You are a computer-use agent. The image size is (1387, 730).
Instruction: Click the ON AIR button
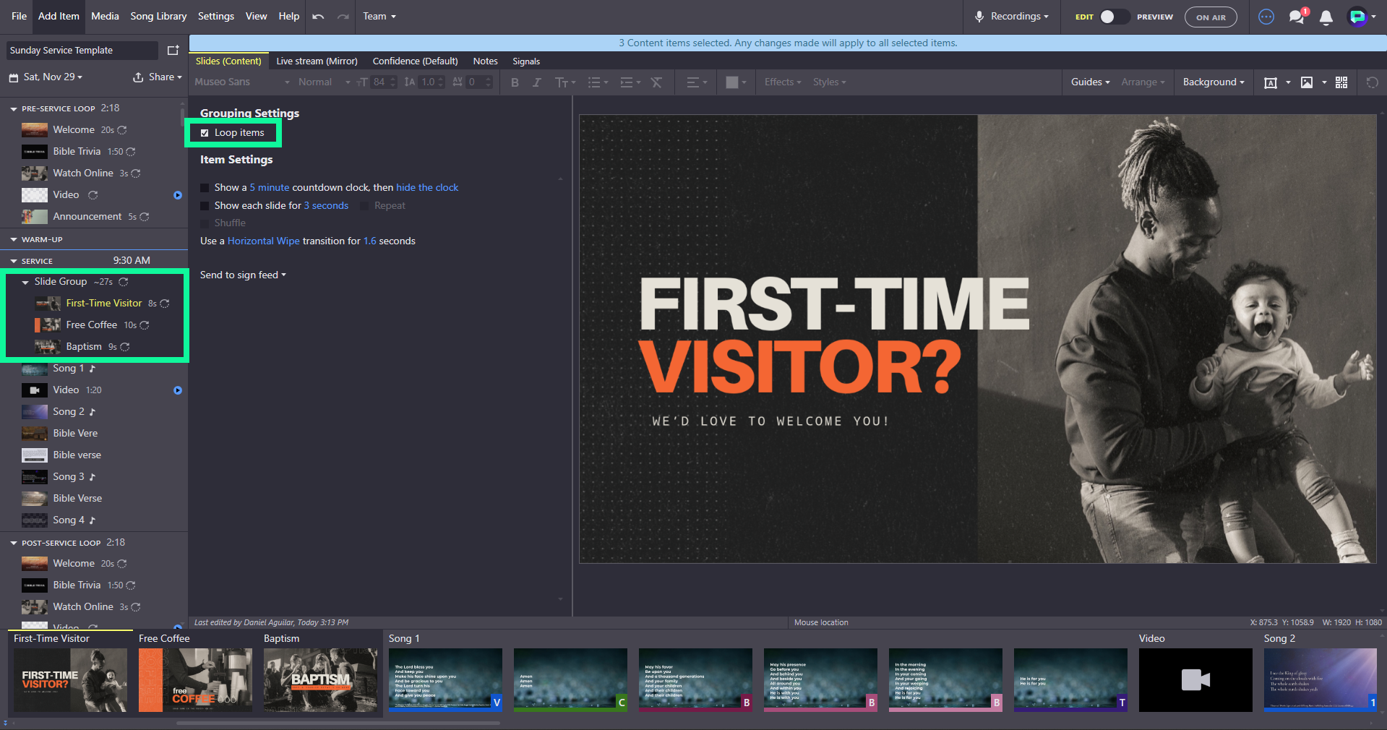(x=1211, y=17)
